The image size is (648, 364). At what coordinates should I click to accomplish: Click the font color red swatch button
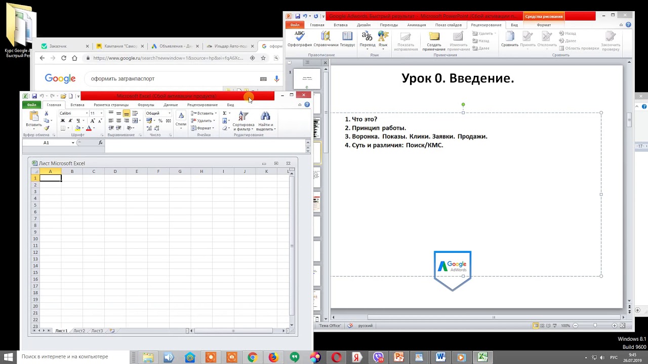[x=89, y=128]
